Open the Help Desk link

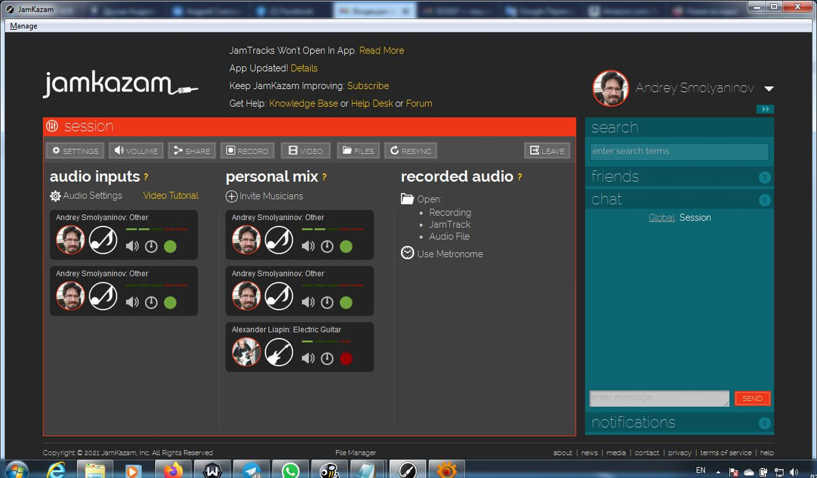pyautogui.click(x=372, y=103)
